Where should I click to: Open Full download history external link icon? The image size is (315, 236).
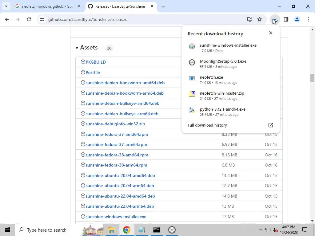point(271,125)
